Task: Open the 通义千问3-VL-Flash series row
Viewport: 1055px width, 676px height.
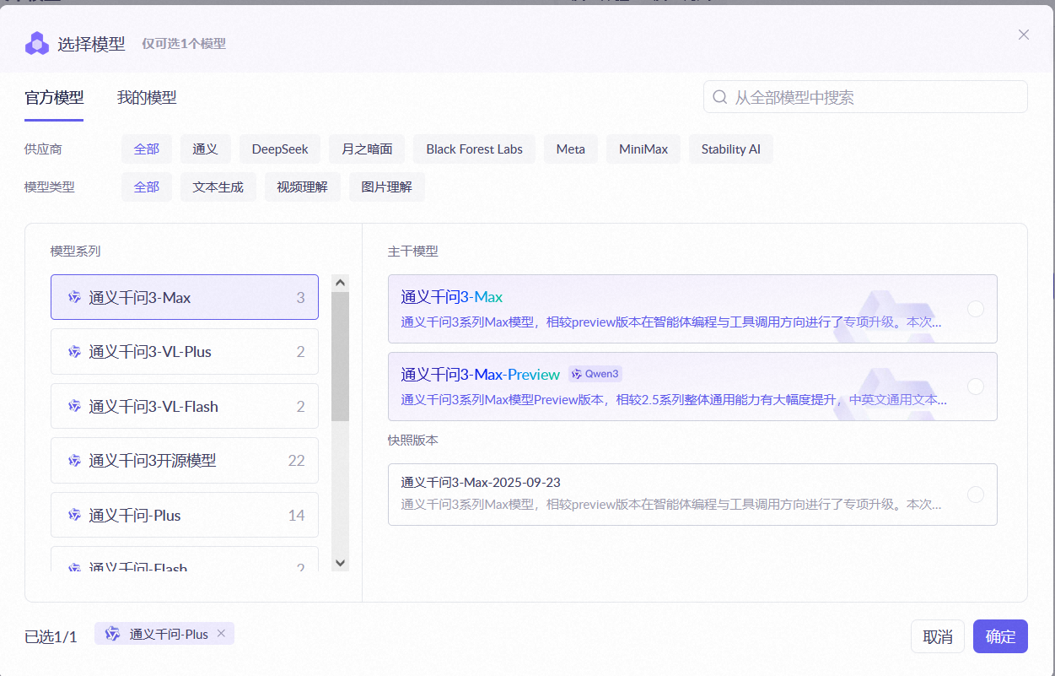Action: point(185,407)
